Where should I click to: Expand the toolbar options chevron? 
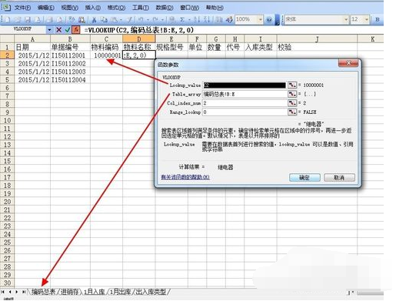(277, 20)
